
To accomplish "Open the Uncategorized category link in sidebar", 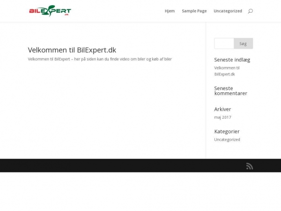I will click(x=227, y=140).
